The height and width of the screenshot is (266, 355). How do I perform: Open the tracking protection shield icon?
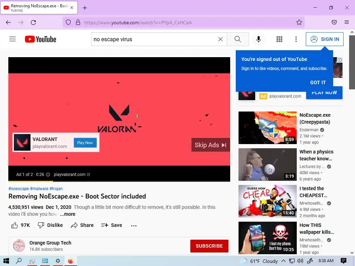coord(68,22)
